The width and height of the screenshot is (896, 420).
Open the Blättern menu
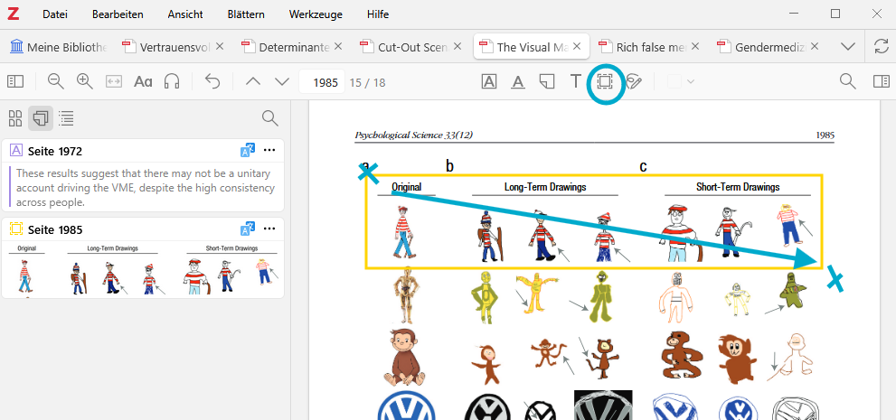click(x=246, y=14)
